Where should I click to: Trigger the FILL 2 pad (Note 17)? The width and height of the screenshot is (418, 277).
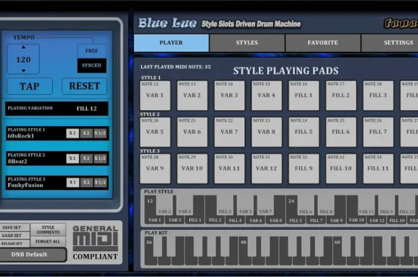point(341,95)
